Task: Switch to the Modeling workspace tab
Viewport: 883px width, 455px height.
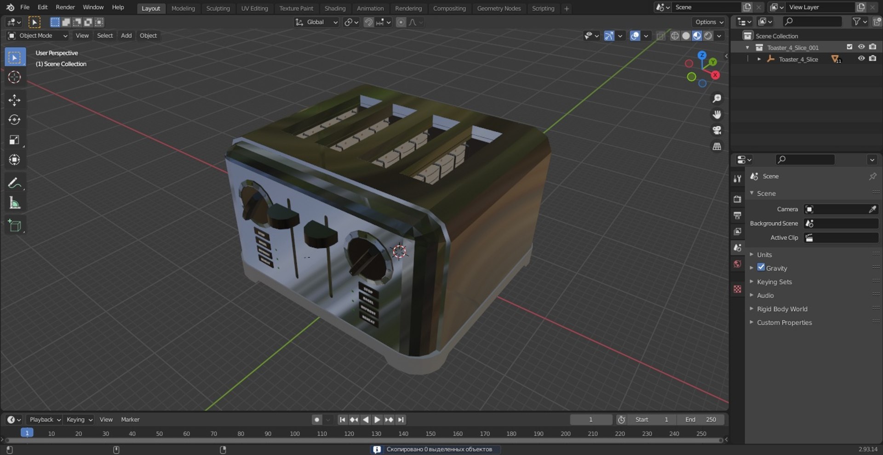Action: [x=183, y=8]
